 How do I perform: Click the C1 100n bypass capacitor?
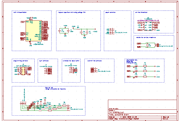(68, 31)
